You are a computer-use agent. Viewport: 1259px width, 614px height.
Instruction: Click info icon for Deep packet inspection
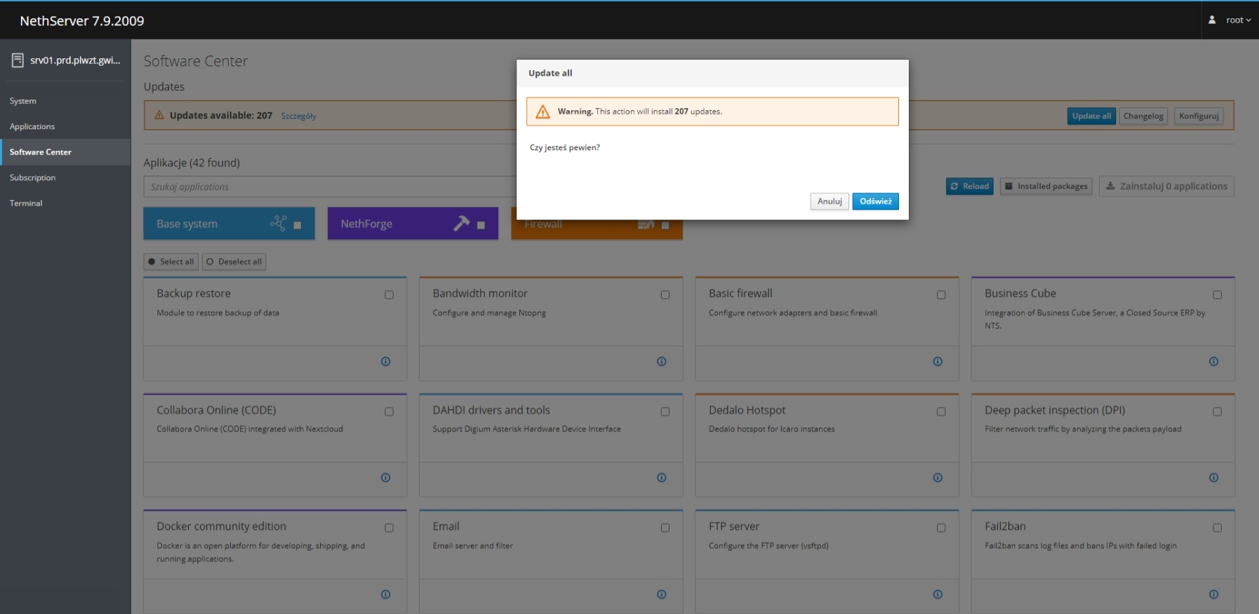[x=1213, y=478]
